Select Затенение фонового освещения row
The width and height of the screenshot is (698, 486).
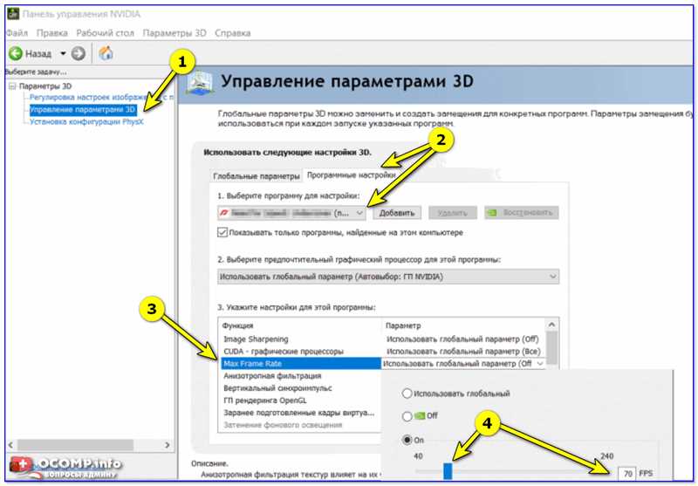301,425
